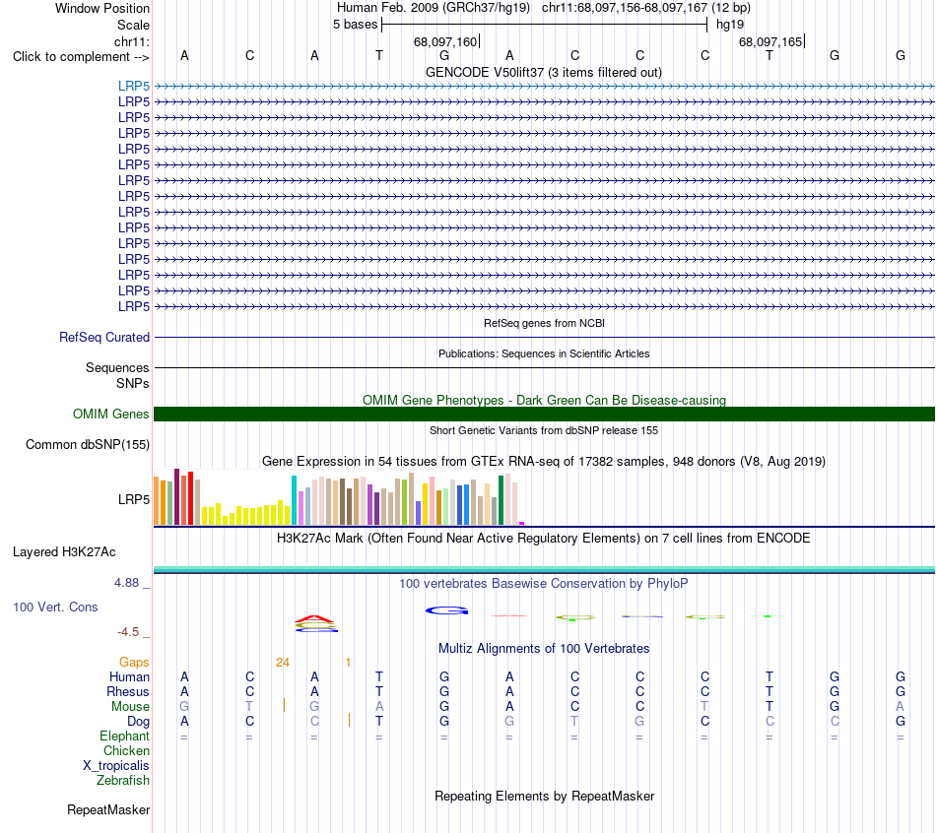The height and width of the screenshot is (833, 936).
Task: Click the OMIM Gene Phenotypes title text
Action: (x=545, y=400)
